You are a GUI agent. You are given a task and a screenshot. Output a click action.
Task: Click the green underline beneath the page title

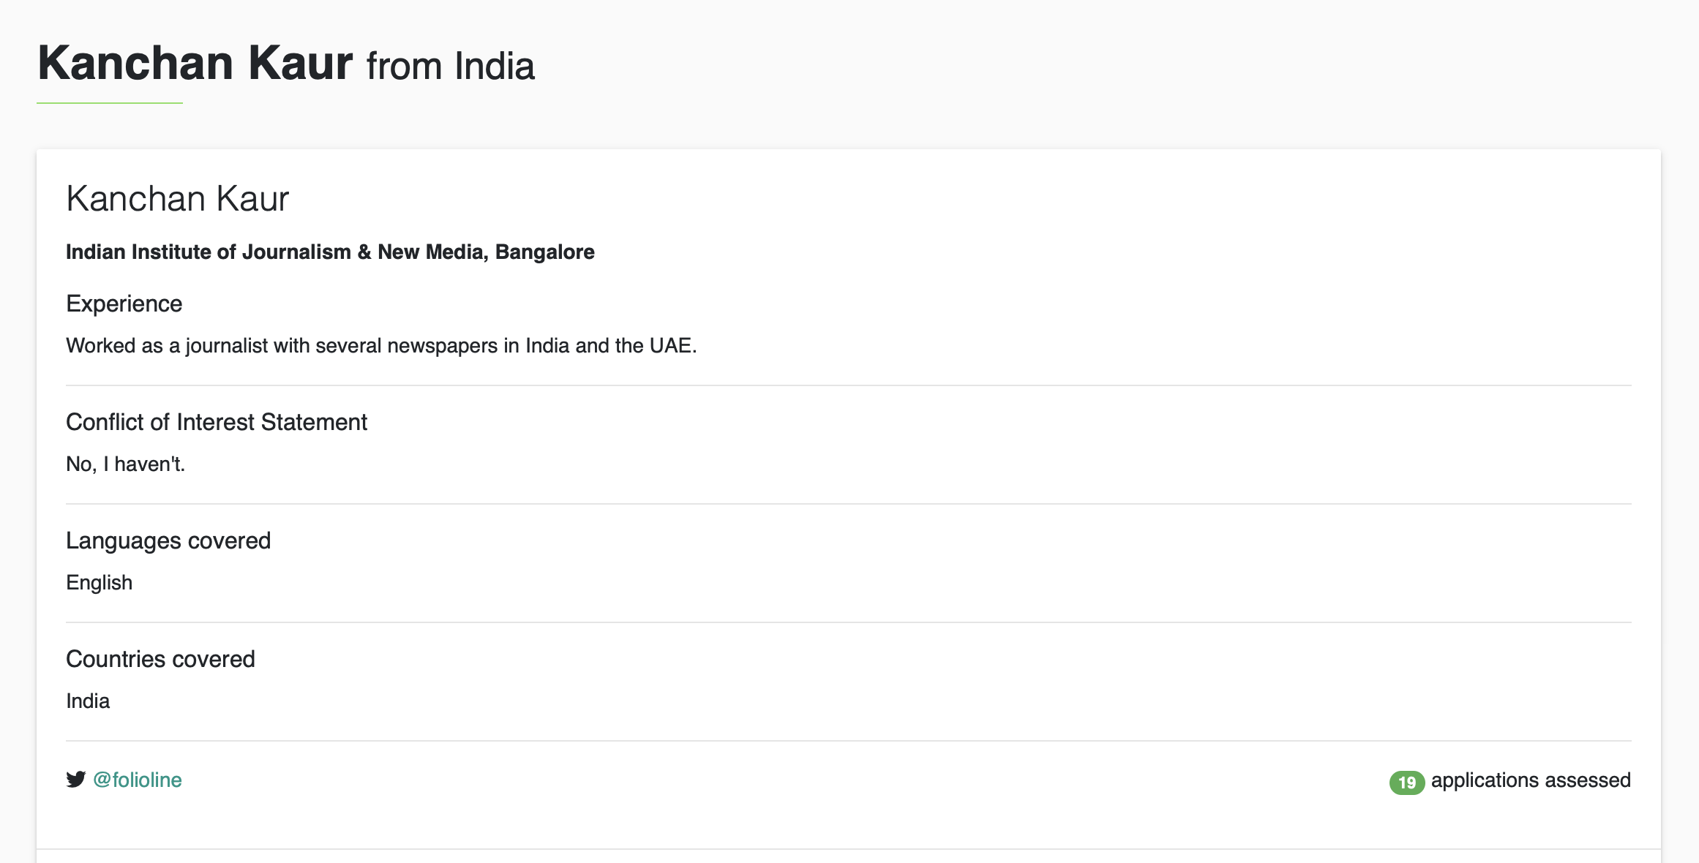pos(110,103)
